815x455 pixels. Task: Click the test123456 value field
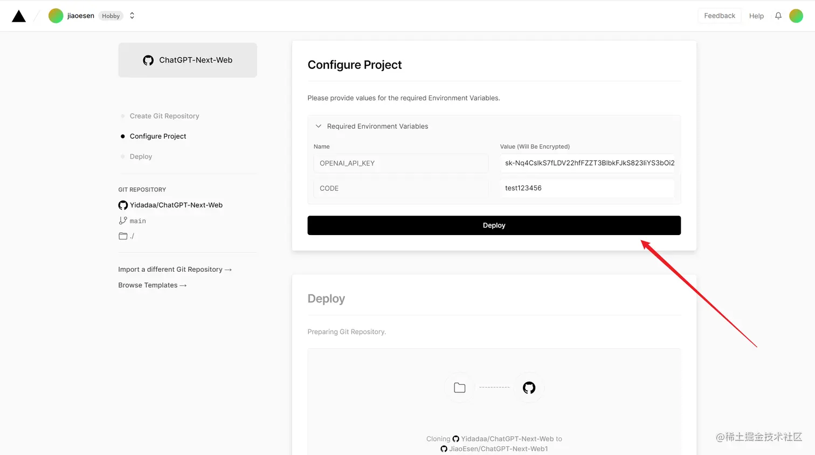point(587,188)
